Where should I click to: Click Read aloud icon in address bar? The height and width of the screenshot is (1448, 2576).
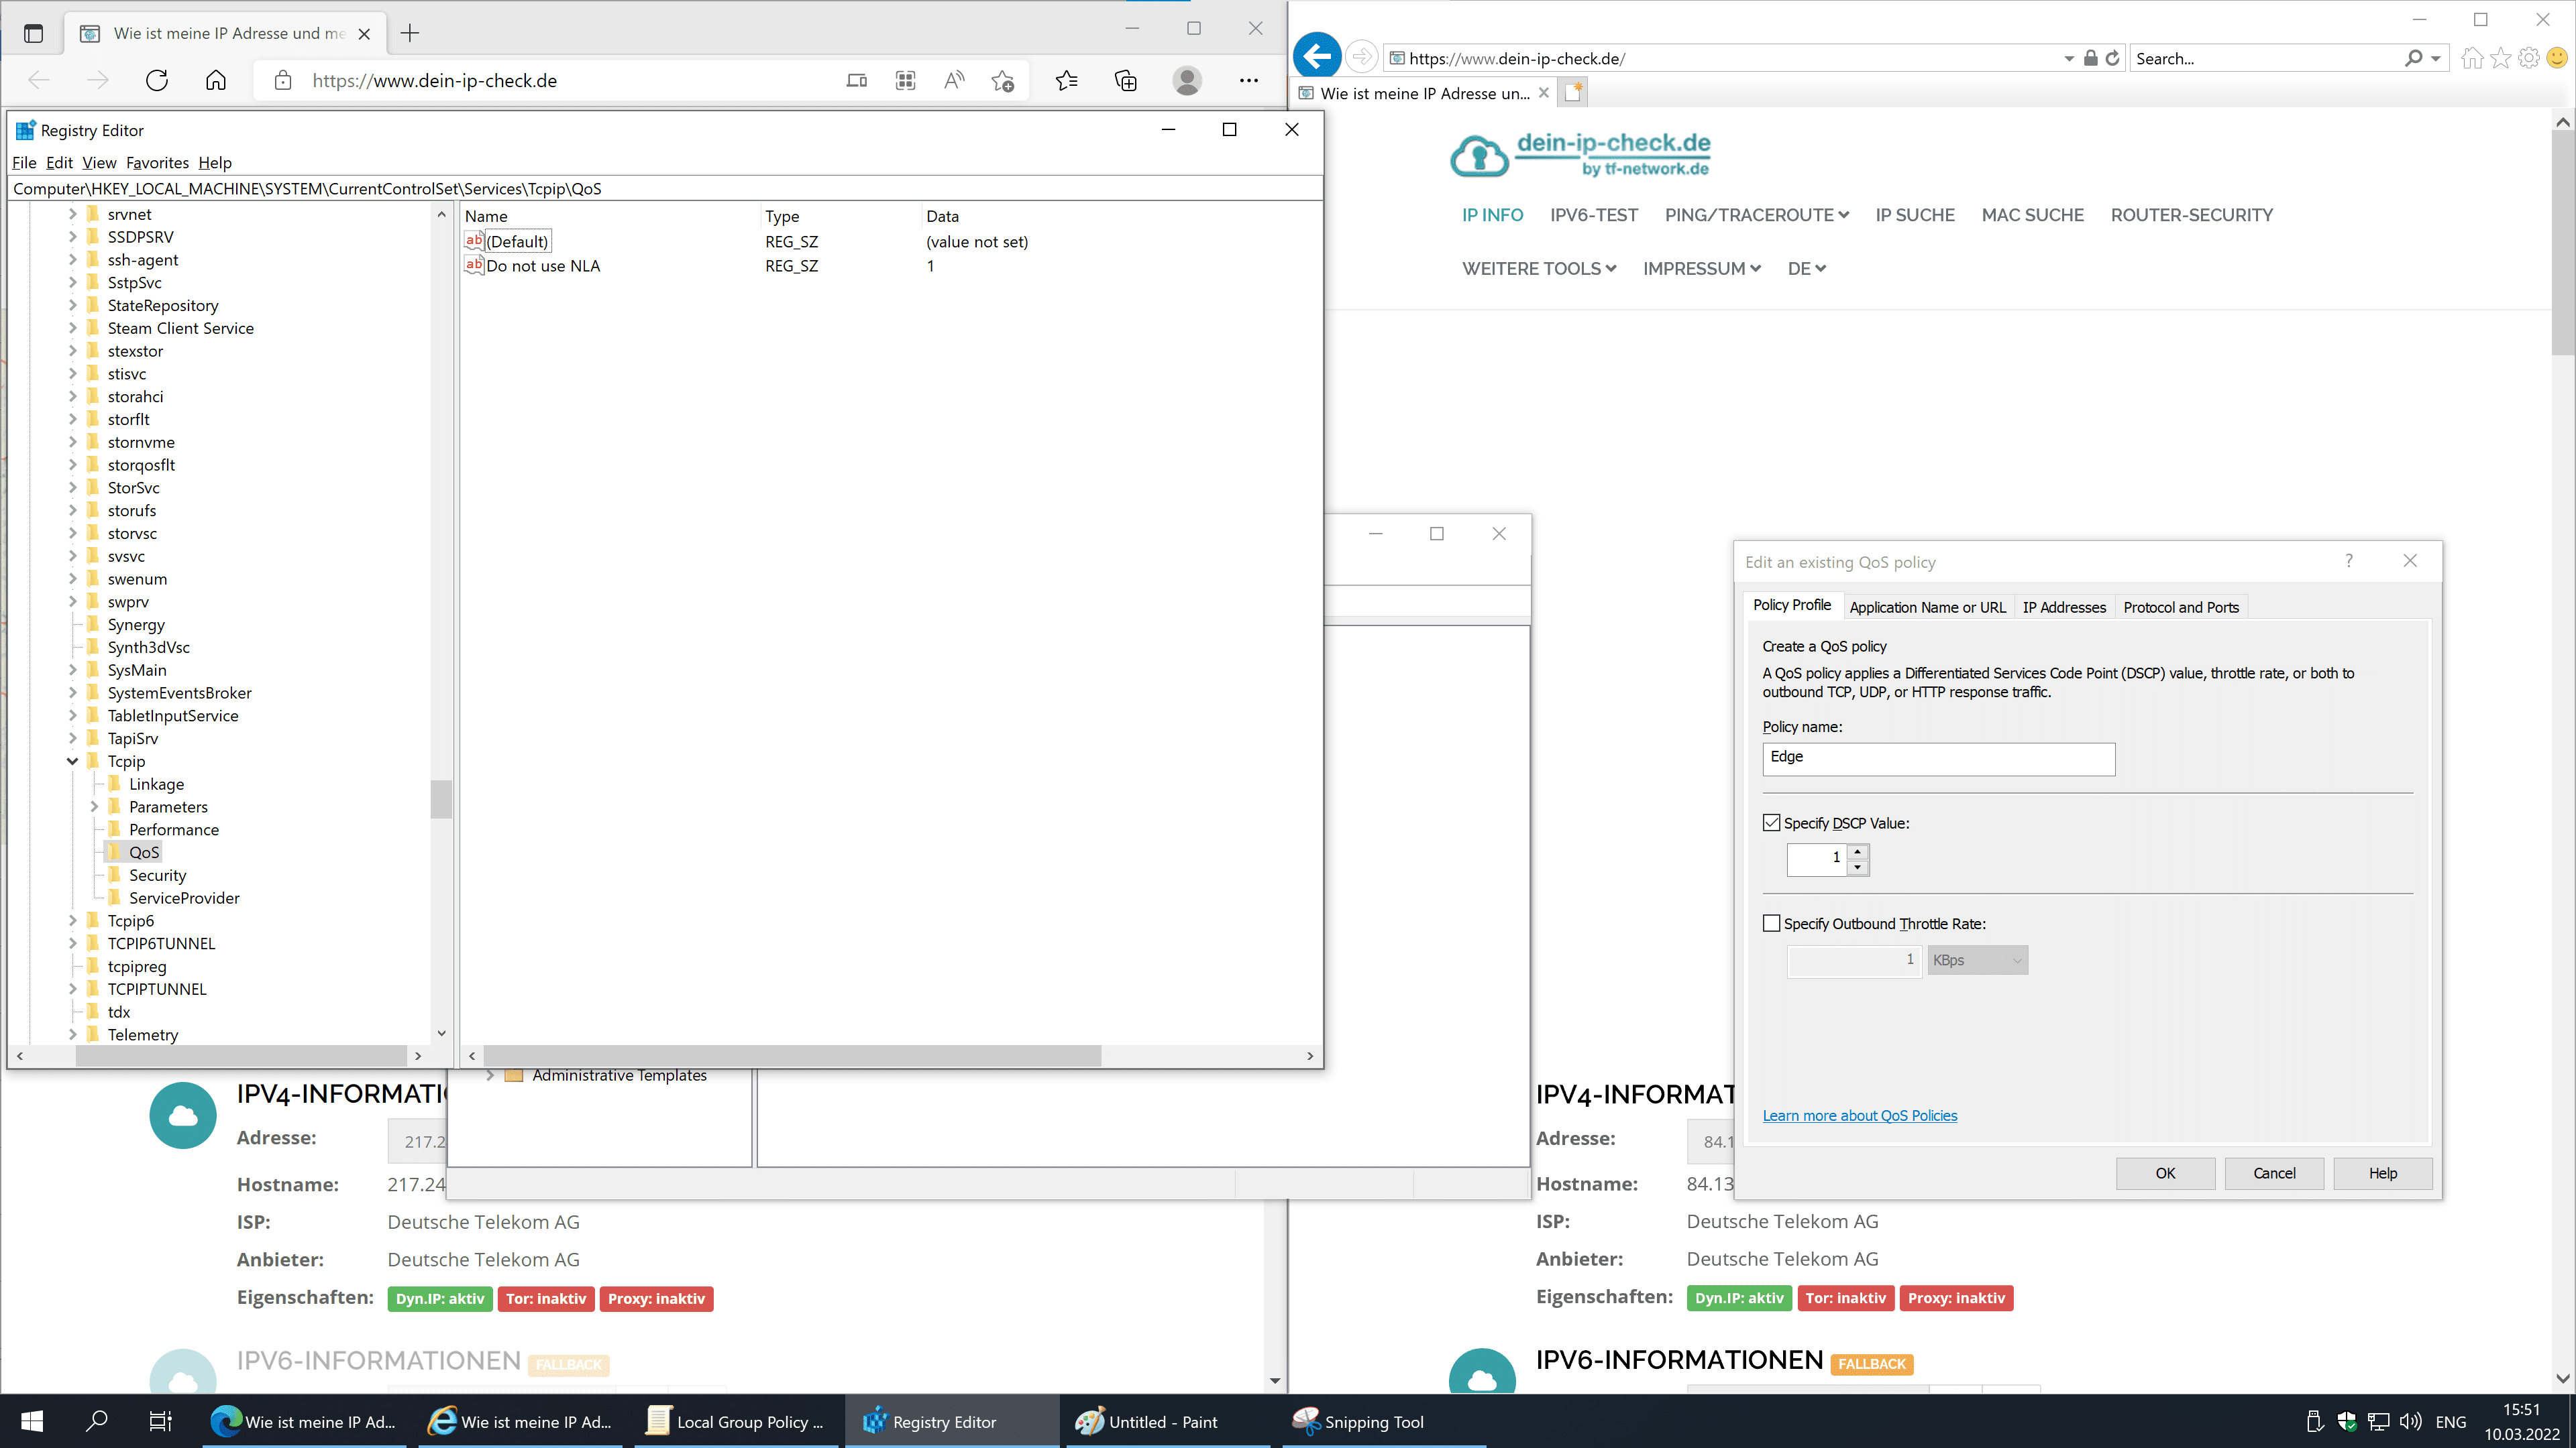pos(954,81)
